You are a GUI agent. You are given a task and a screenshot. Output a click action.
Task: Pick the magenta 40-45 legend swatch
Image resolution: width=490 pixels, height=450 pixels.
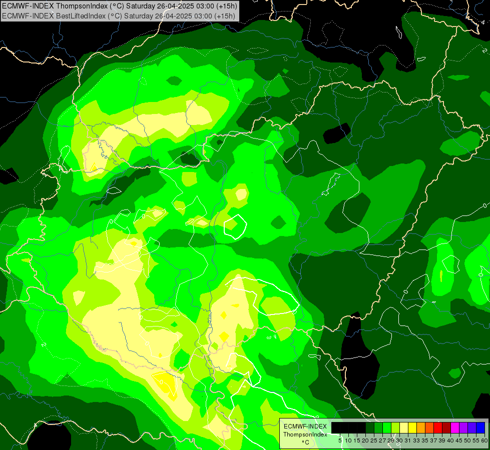(x=455, y=428)
